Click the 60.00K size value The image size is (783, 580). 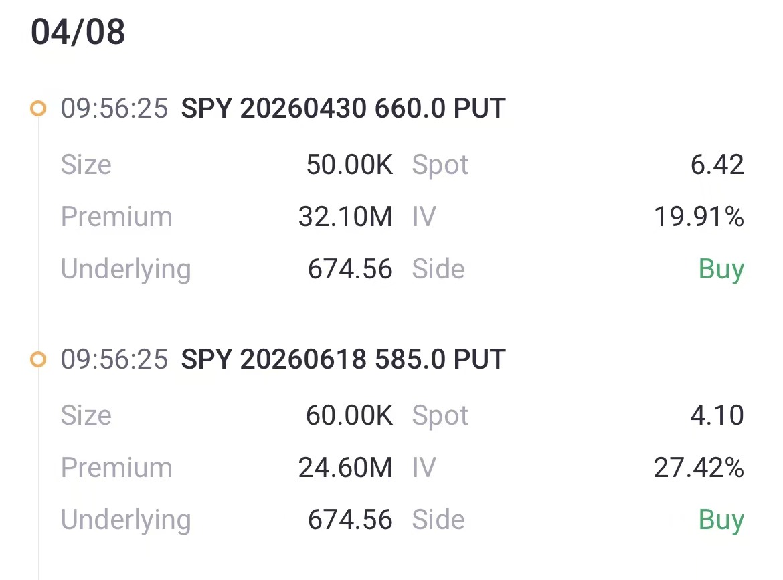point(349,415)
